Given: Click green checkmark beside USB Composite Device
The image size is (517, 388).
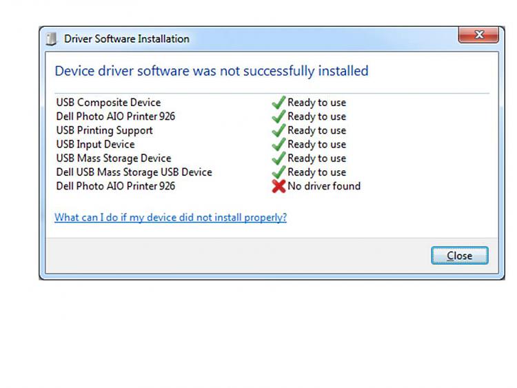Looking at the screenshot, I should point(278,102).
